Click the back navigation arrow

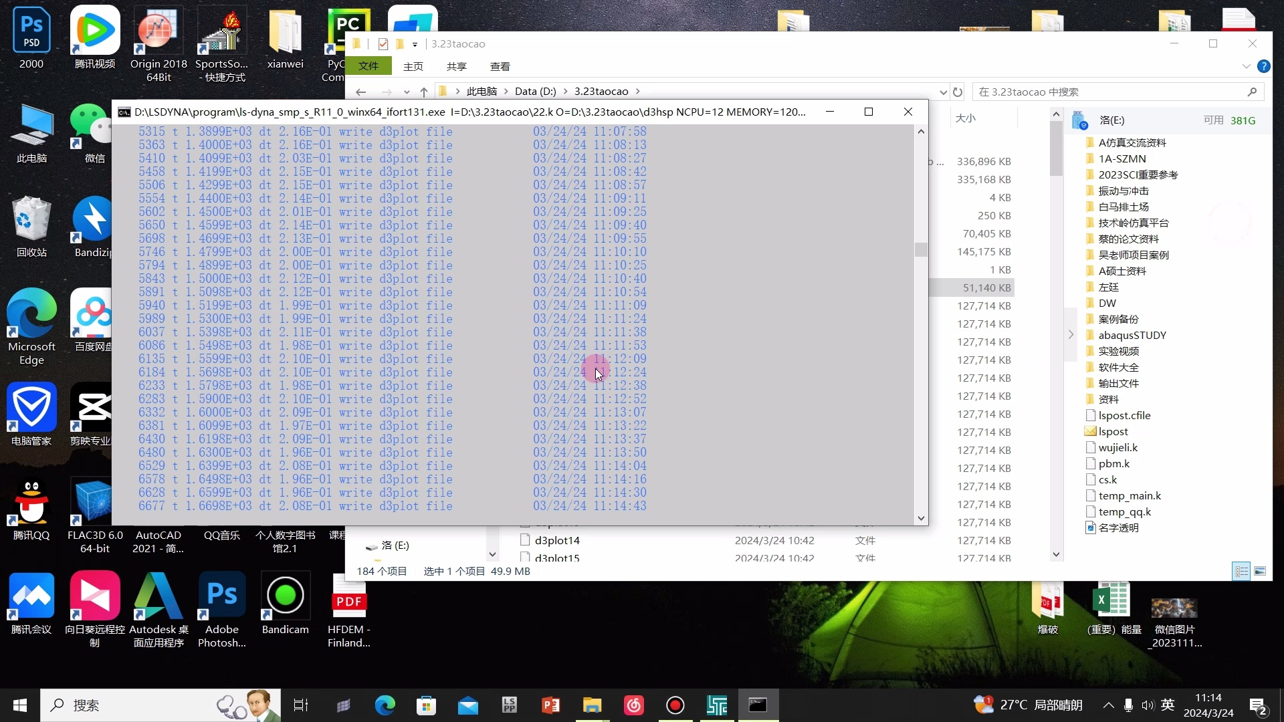(361, 92)
